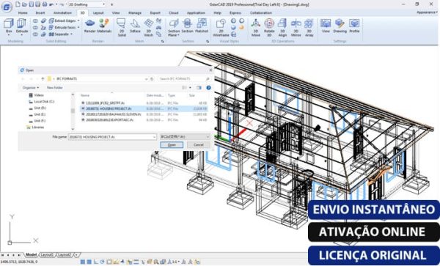Expand the Mesh group dialog launcher
This screenshot has width=440, height=266.
(163, 42)
